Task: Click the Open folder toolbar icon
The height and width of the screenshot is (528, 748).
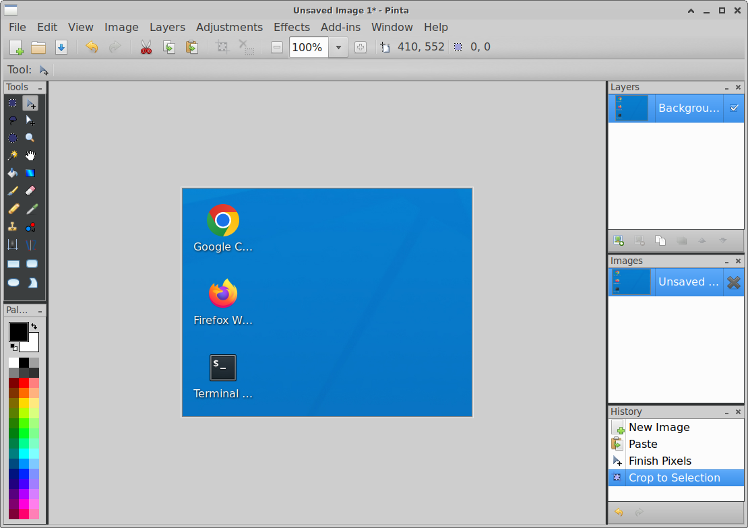Action: [x=38, y=47]
